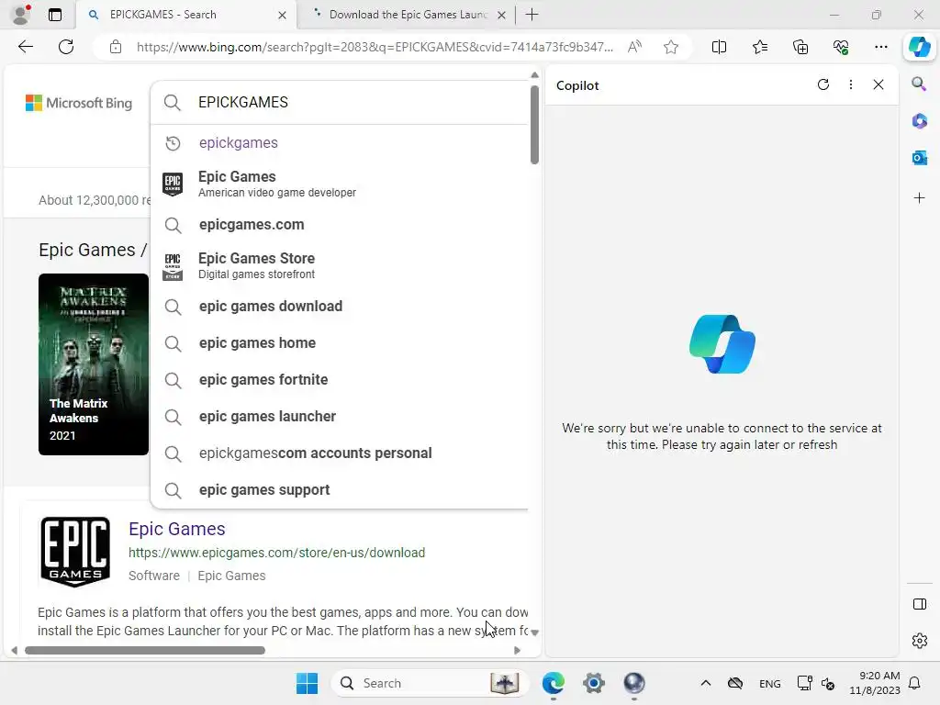Select epic games home suggestion
The width and height of the screenshot is (940, 705).
(x=340, y=343)
